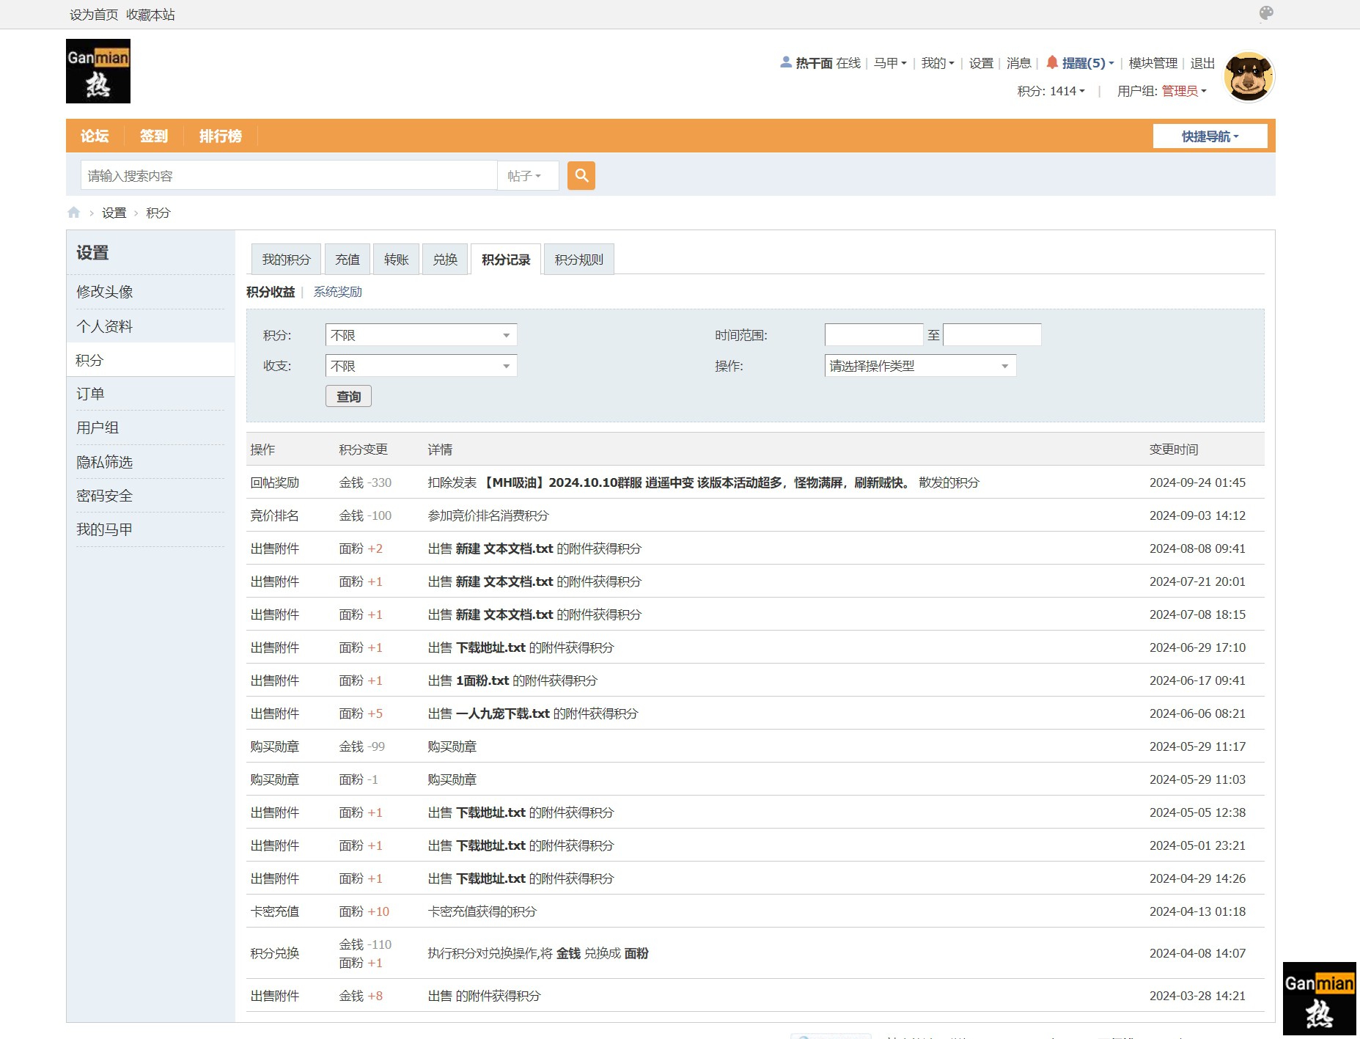Open the 1面粉.txt attachment link
Viewport: 1360px width, 1039px height.
point(482,680)
